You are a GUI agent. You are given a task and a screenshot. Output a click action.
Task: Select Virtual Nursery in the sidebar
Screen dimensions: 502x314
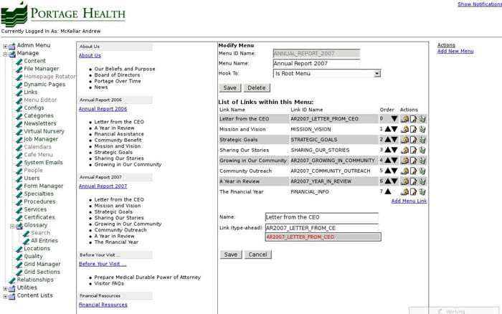pyautogui.click(x=44, y=131)
